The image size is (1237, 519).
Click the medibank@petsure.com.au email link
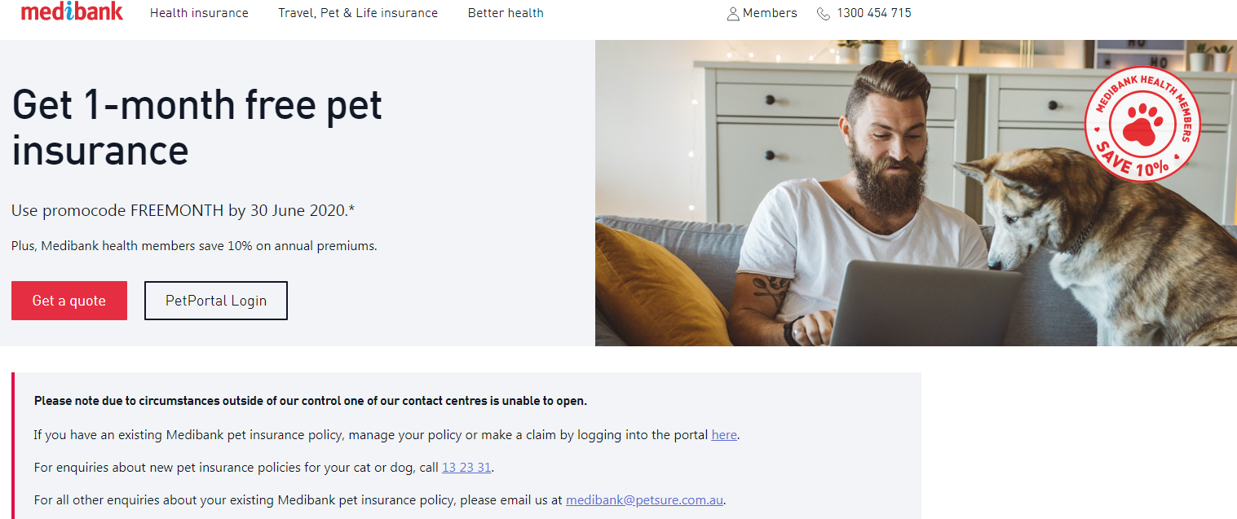click(x=644, y=500)
